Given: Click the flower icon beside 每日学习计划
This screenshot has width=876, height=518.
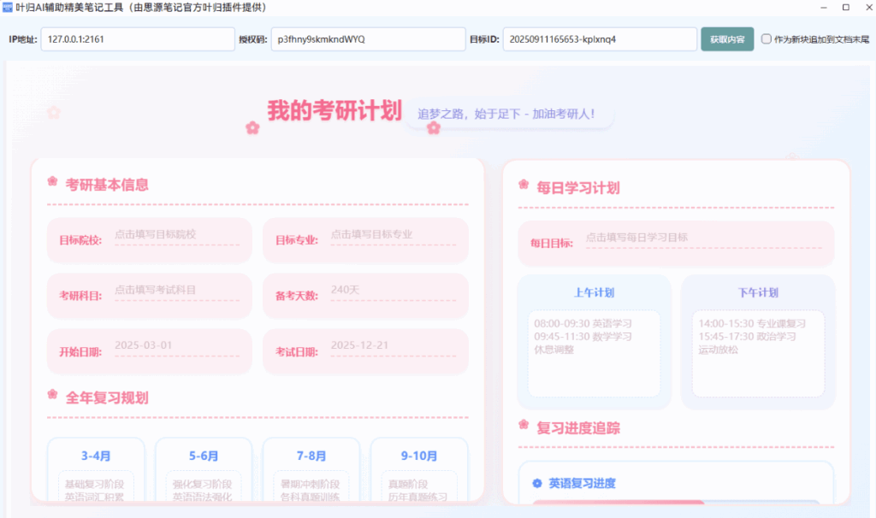Looking at the screenshot, I should point(524,185).
